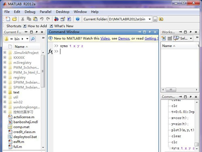Screen dimensions: 202x152
Task: Open the Desktop menu
Action: [63, 12]
